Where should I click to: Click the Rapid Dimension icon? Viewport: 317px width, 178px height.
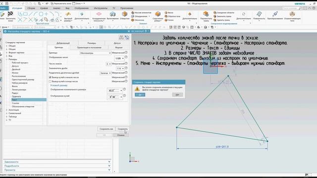[x=68, y=14]
